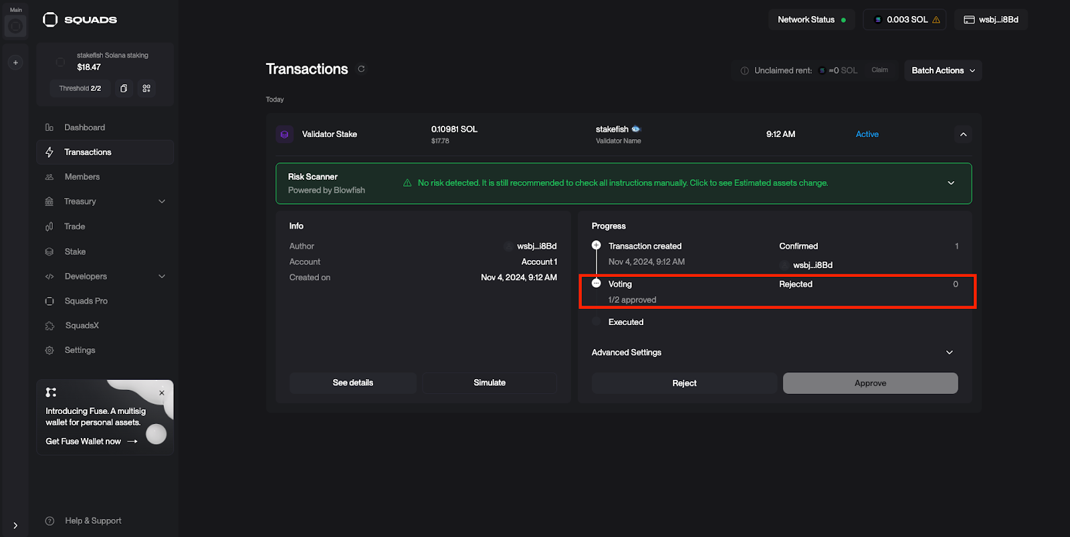The image size is (1070, 537).
Task: Open the Stake page
Action: [105, 252]
